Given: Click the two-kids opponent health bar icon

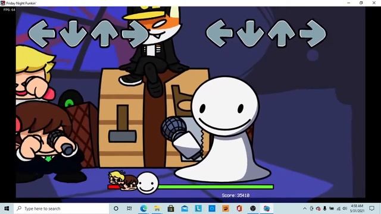Looking at the screenshot, I should point(123,181).
